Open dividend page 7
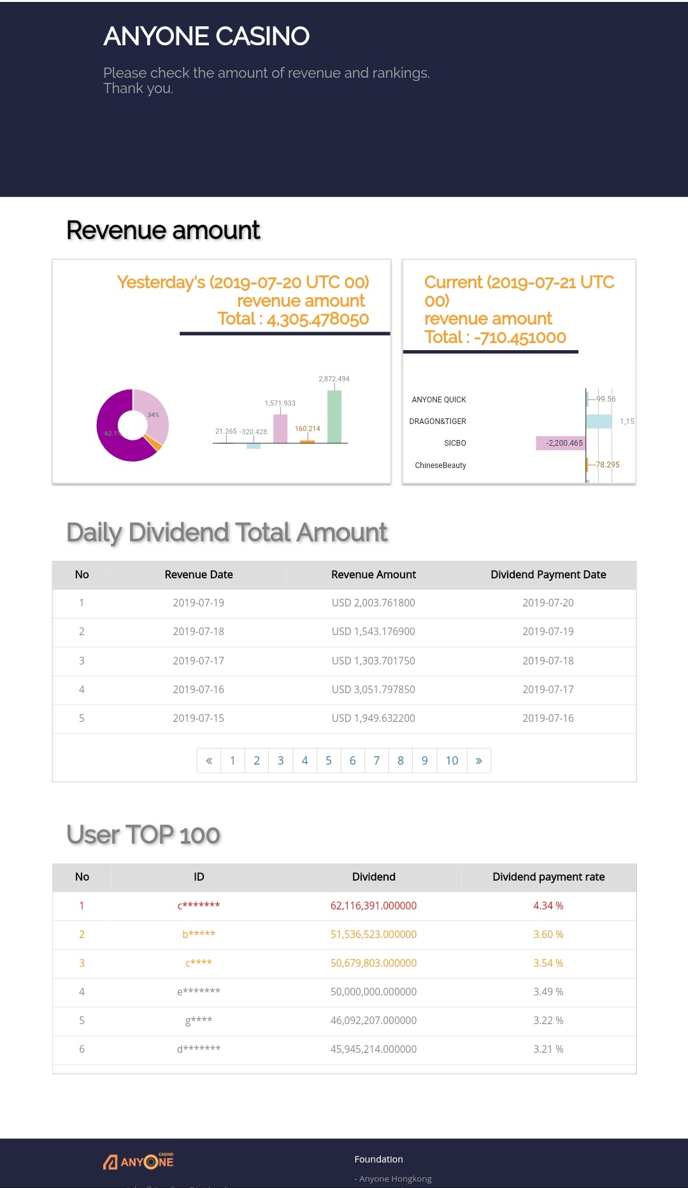 click(x=376, y=760)
